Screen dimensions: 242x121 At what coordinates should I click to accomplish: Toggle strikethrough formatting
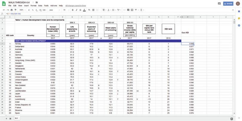tap(80, 10)
